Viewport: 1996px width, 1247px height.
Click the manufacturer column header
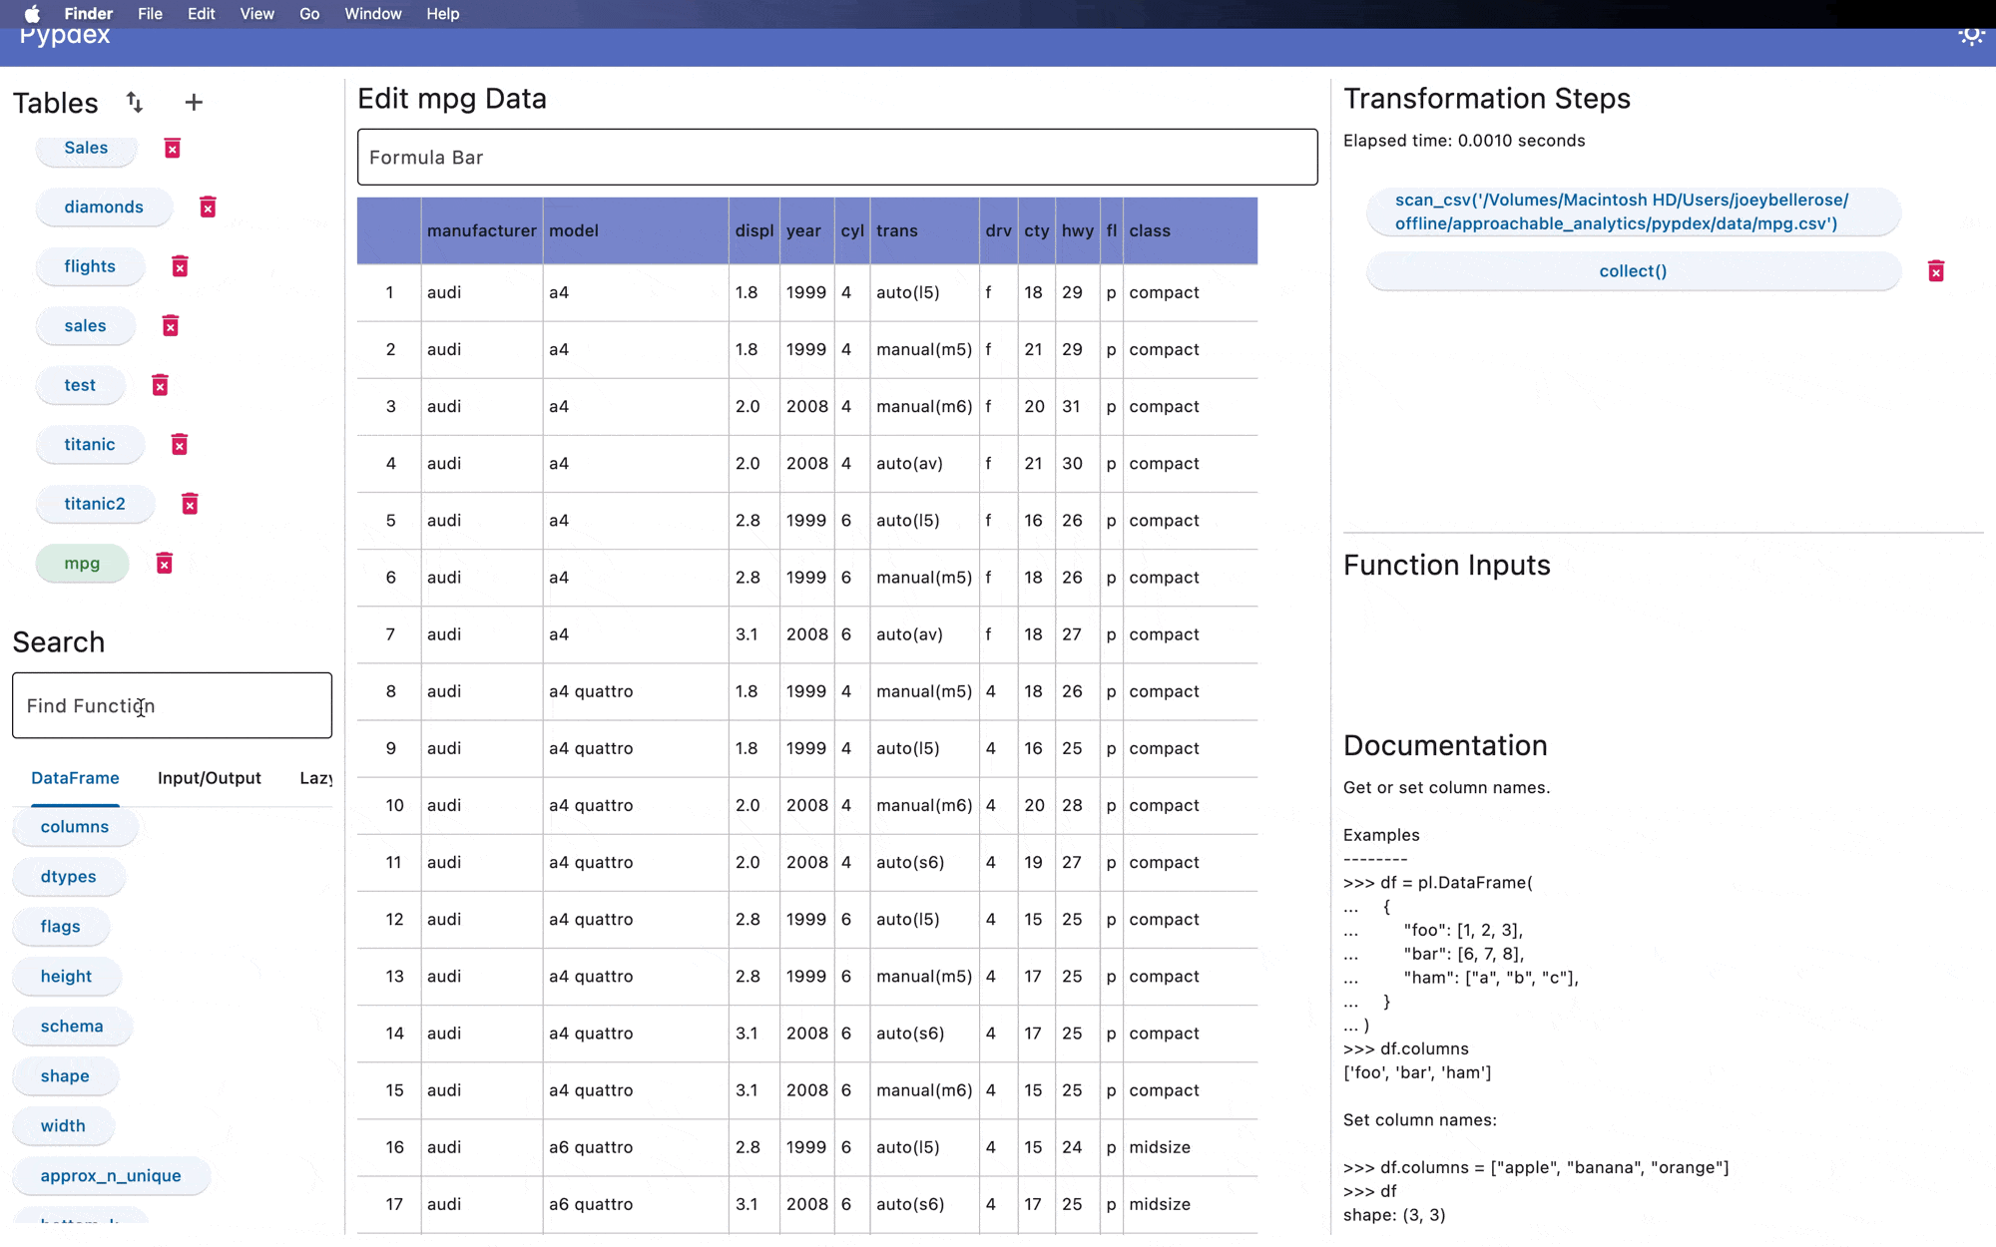click(481, 230)
